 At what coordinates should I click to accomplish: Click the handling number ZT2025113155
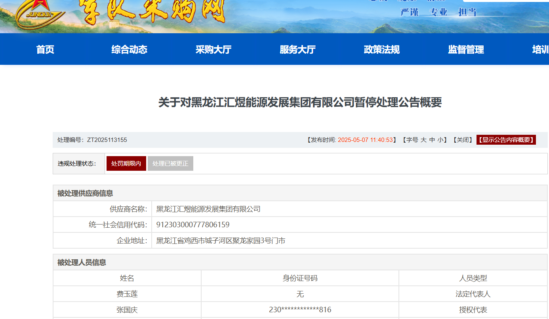point(107,140)
